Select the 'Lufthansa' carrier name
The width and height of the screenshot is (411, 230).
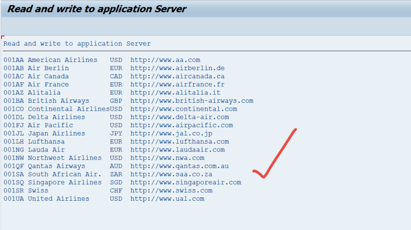46,141
